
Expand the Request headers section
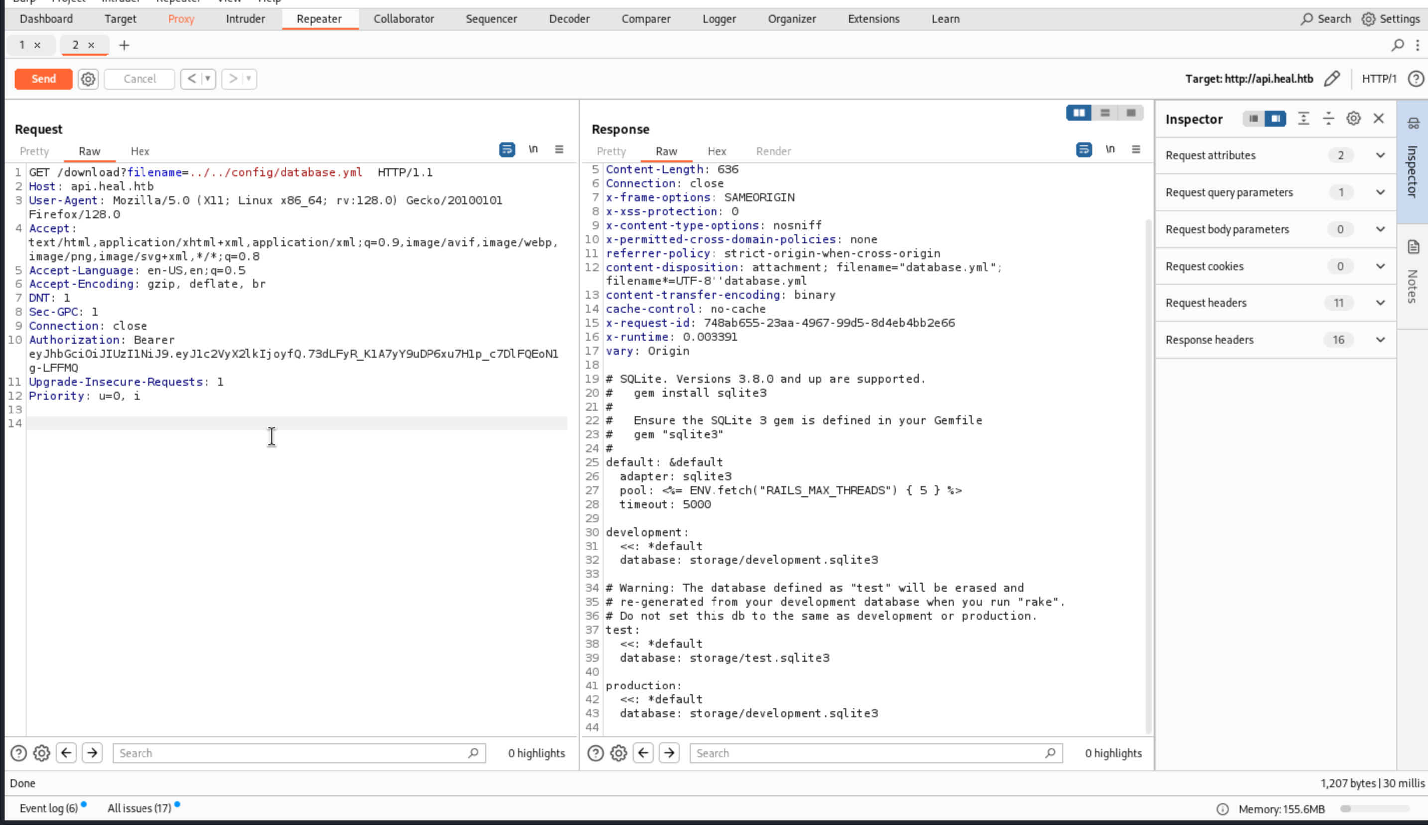[x=1380, y=303]
